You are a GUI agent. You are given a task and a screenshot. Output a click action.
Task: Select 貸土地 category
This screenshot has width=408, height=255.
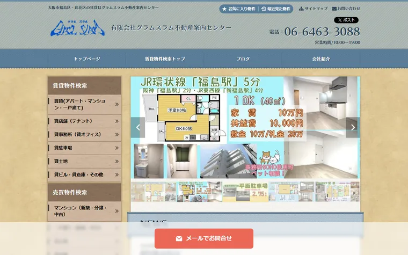click(85, 162)
